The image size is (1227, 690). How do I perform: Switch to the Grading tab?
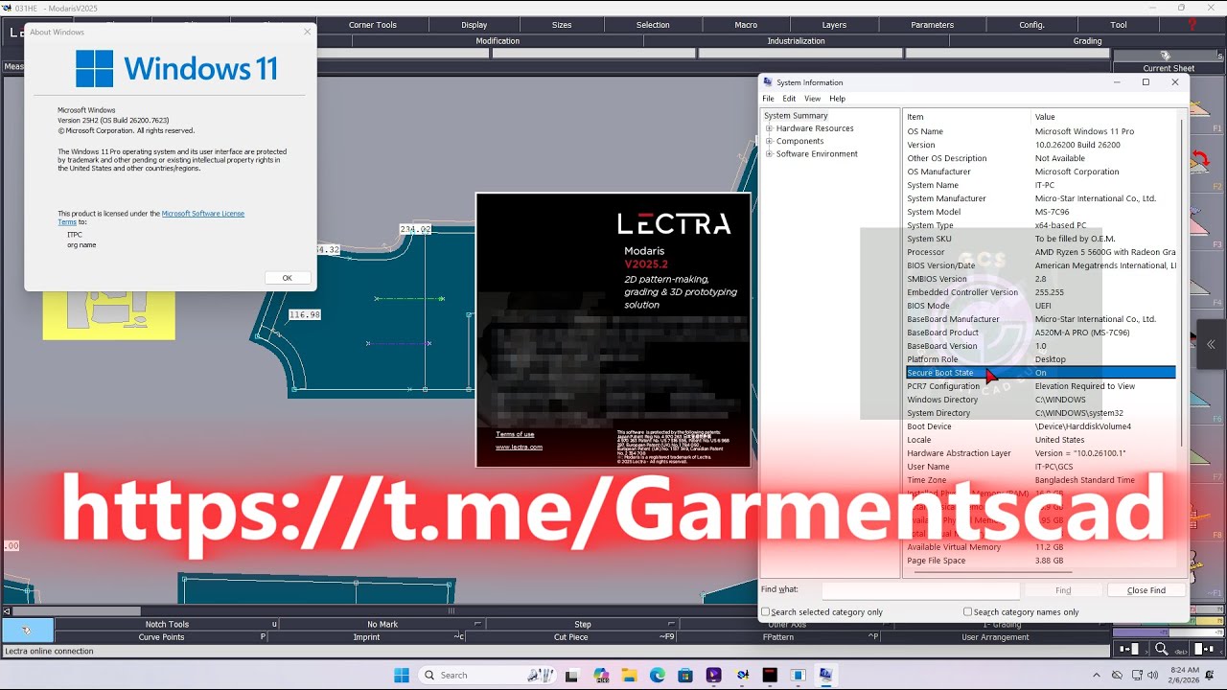(1087, 41)
